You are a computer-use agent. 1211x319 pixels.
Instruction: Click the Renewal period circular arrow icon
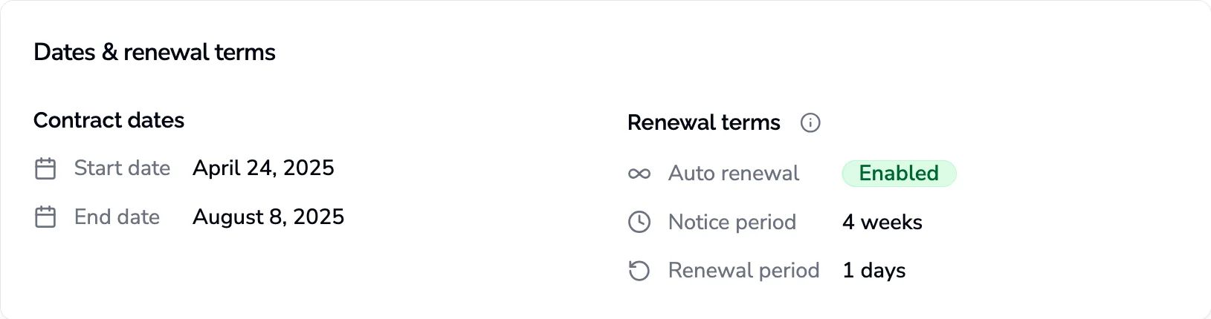pos(639,271)
